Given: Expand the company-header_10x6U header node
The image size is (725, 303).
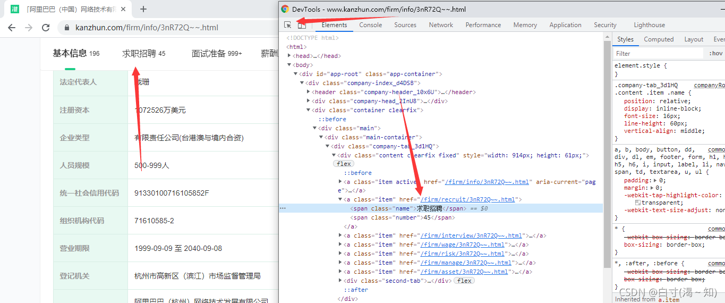Looking at the screenshot, I should (x=309, y=92).
